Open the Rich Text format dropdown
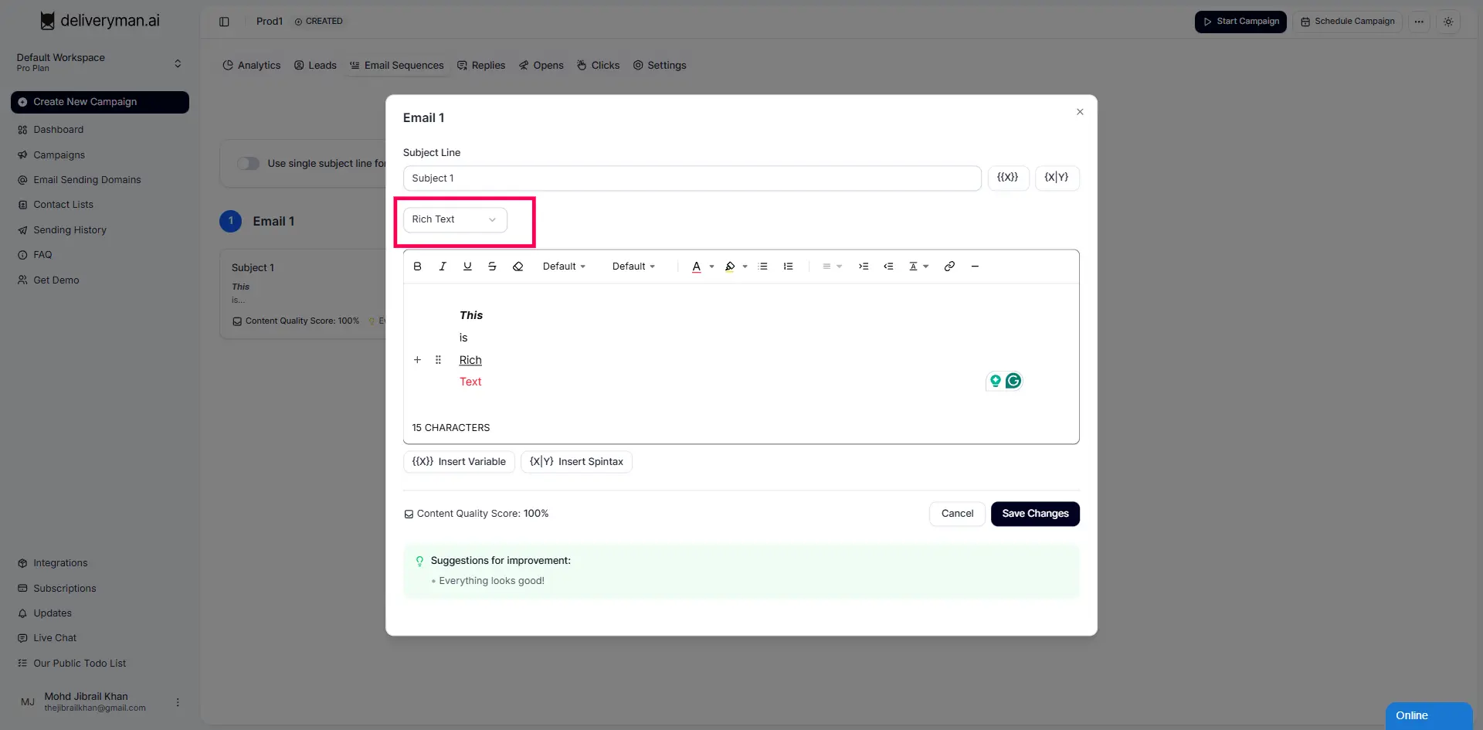Screen dimensions: 1483x730 click(x=454, y=220)
